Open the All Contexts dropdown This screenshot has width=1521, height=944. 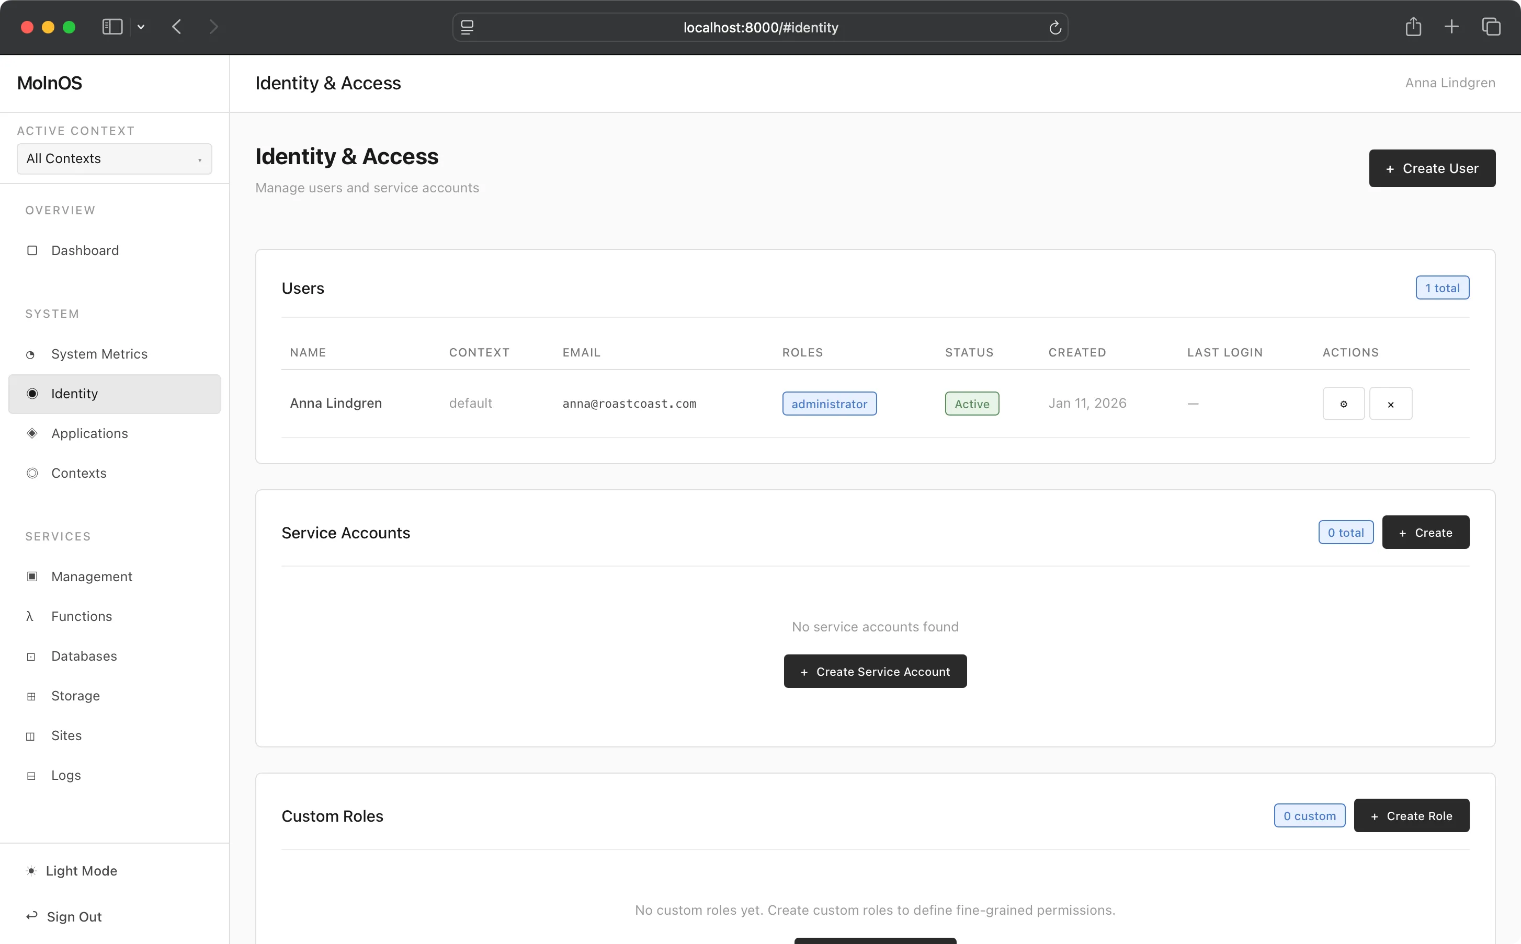[x=115, y=158]
